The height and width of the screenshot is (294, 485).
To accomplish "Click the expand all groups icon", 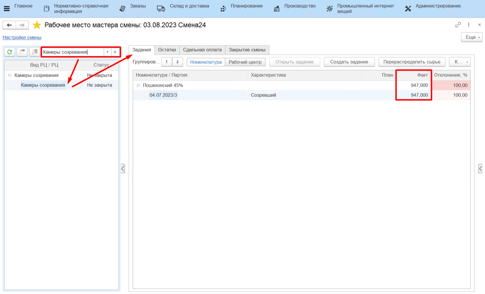I will 35,52.
